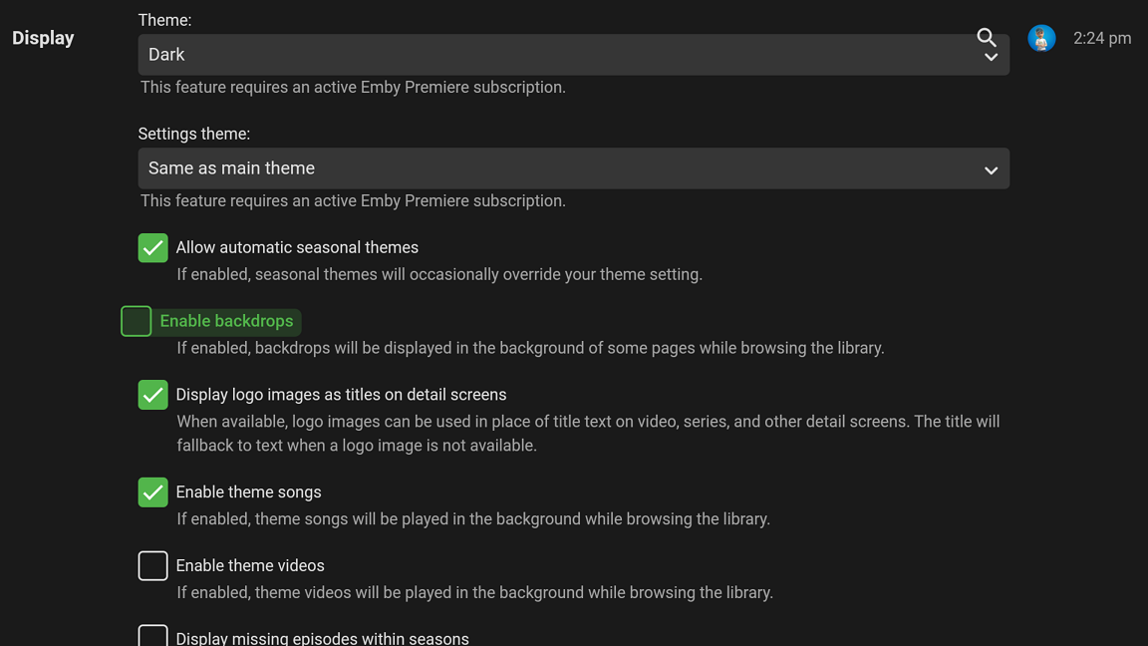Screen dimensions: 1148x646
Task: Click the 'Enable theme videos' label
Action: (x=250, y=565)
